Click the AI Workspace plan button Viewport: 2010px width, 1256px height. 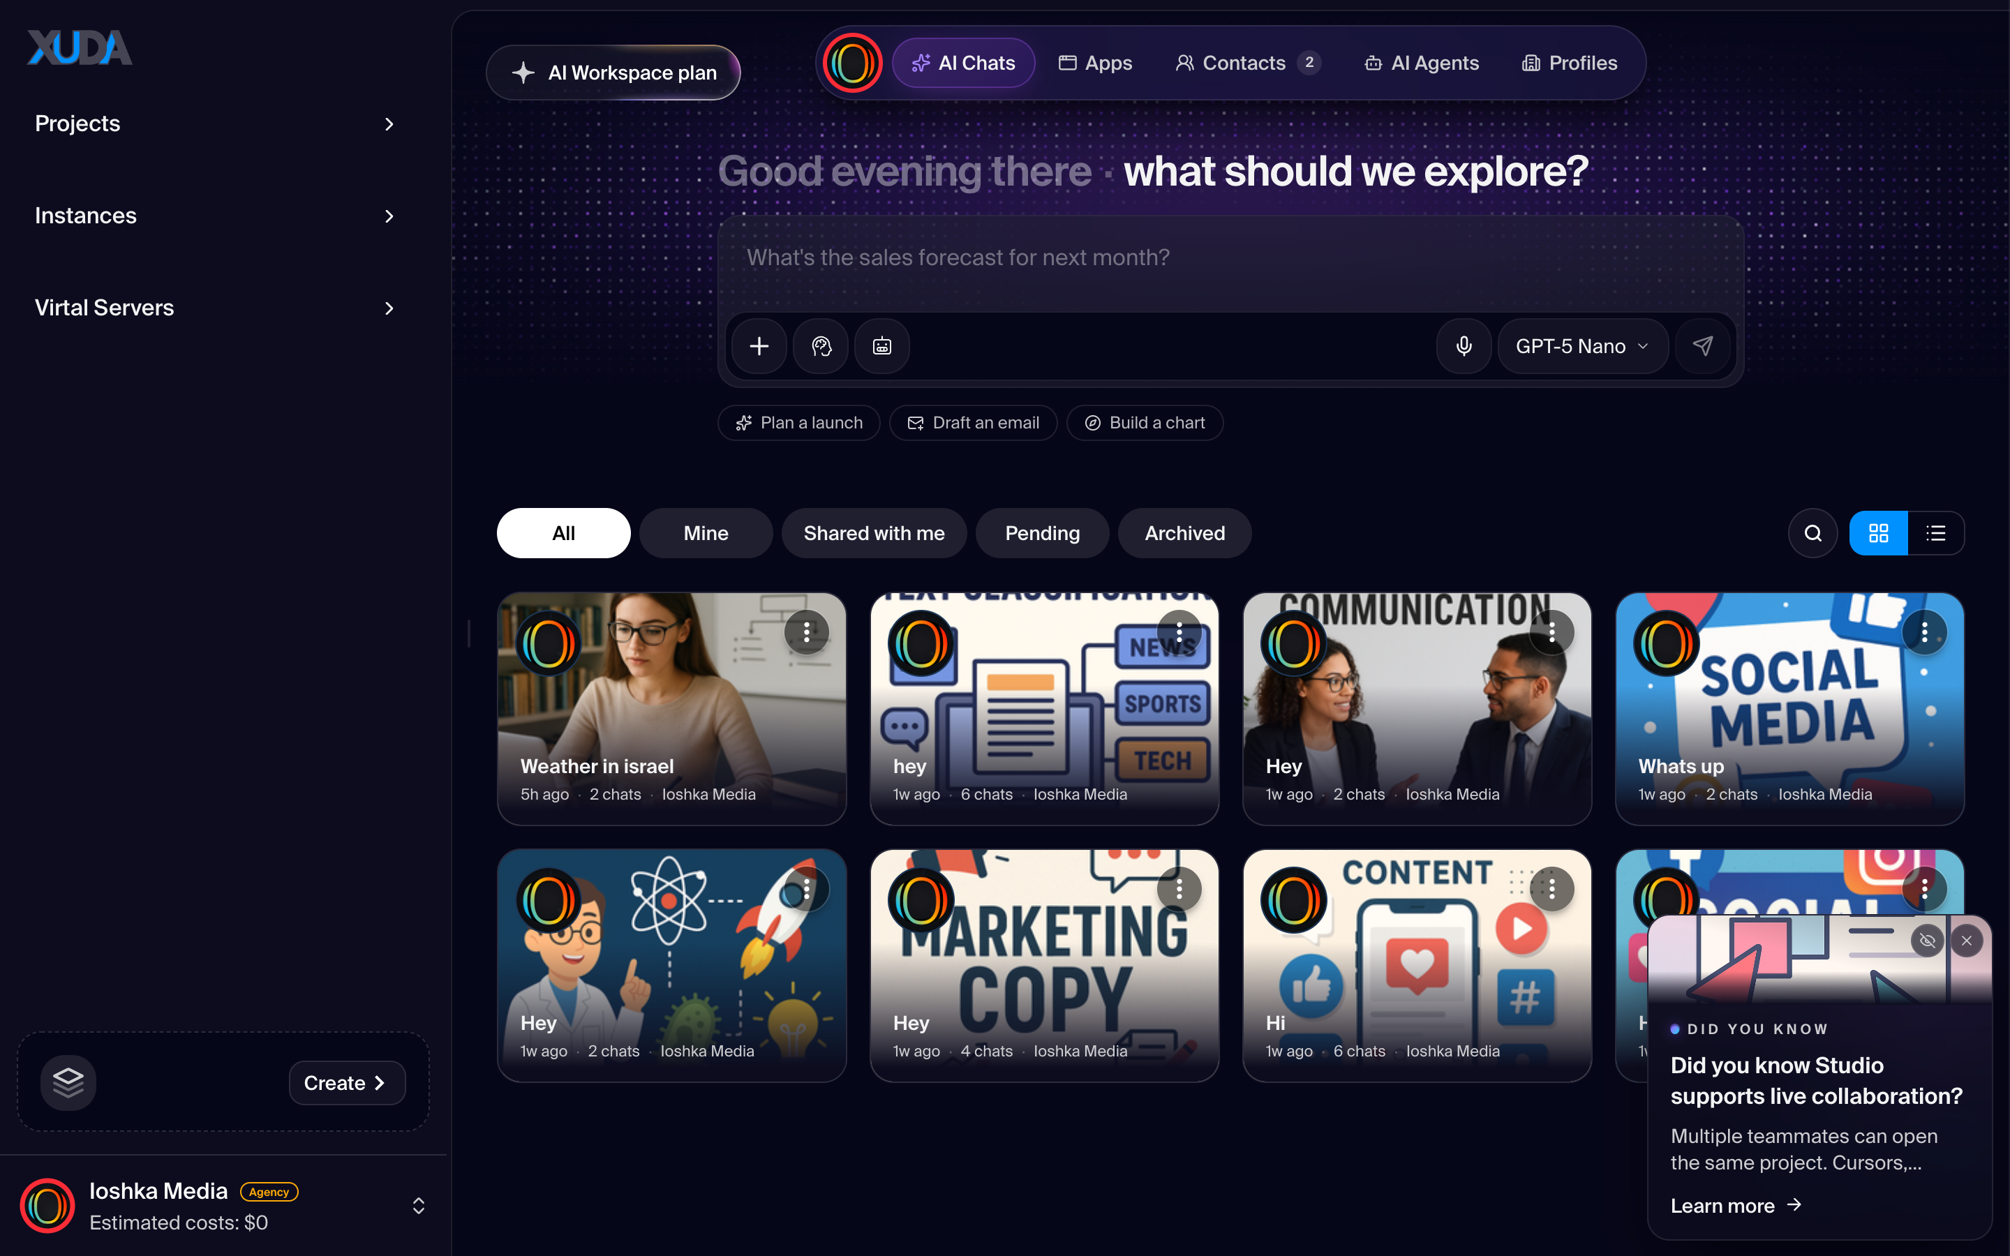point(613,73)
